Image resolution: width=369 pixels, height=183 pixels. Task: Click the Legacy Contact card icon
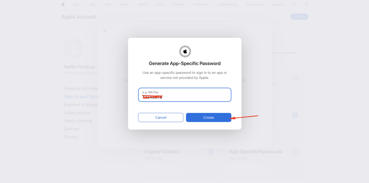[211, 152]
